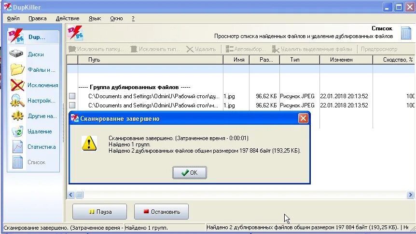
Task: Click Автовыбор... toolbar item
Action: pos(246,49)
